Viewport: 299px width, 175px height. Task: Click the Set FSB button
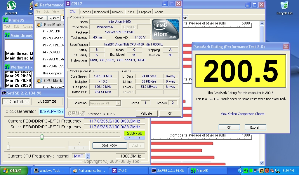110,146
